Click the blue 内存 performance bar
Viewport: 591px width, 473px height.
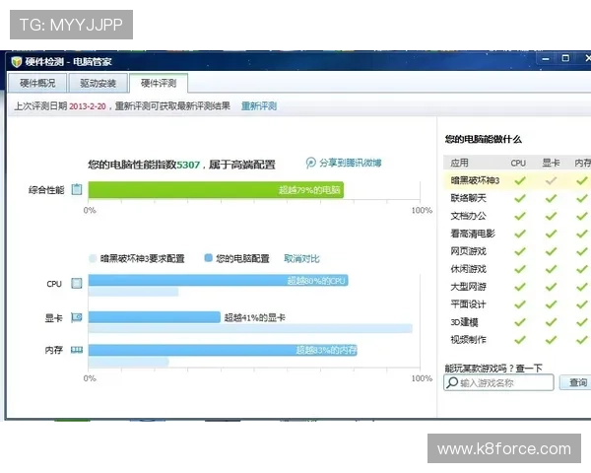(x=223, y=350)
